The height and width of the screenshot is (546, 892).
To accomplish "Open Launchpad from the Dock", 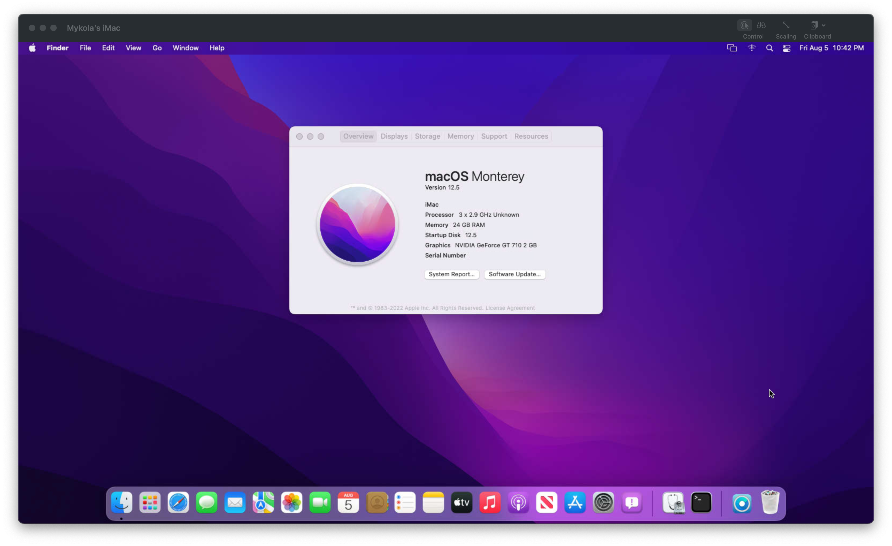I will (x=150, y=503).
